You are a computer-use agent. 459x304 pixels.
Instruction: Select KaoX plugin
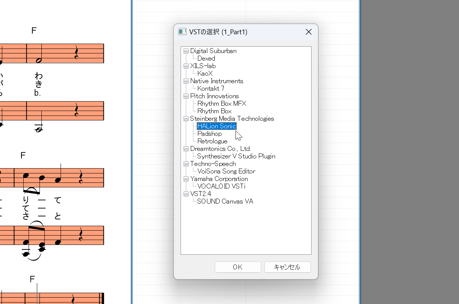pyautogui.click(x=205, y=73)
